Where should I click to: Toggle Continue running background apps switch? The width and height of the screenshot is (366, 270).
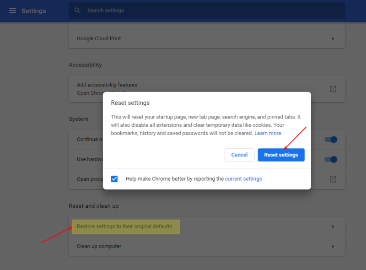[x=331, y=140]
